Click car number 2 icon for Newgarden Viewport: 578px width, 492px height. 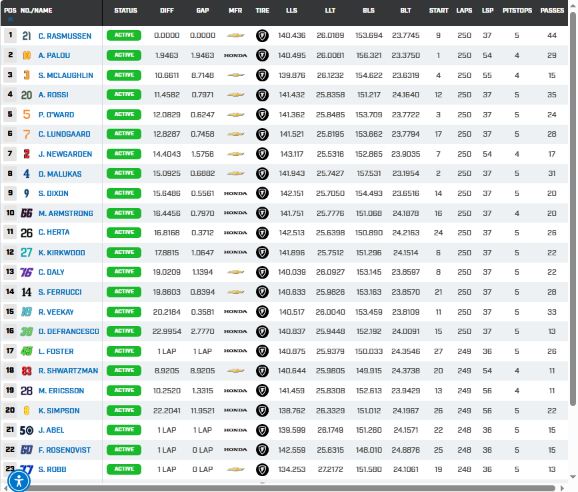[27, 154]
